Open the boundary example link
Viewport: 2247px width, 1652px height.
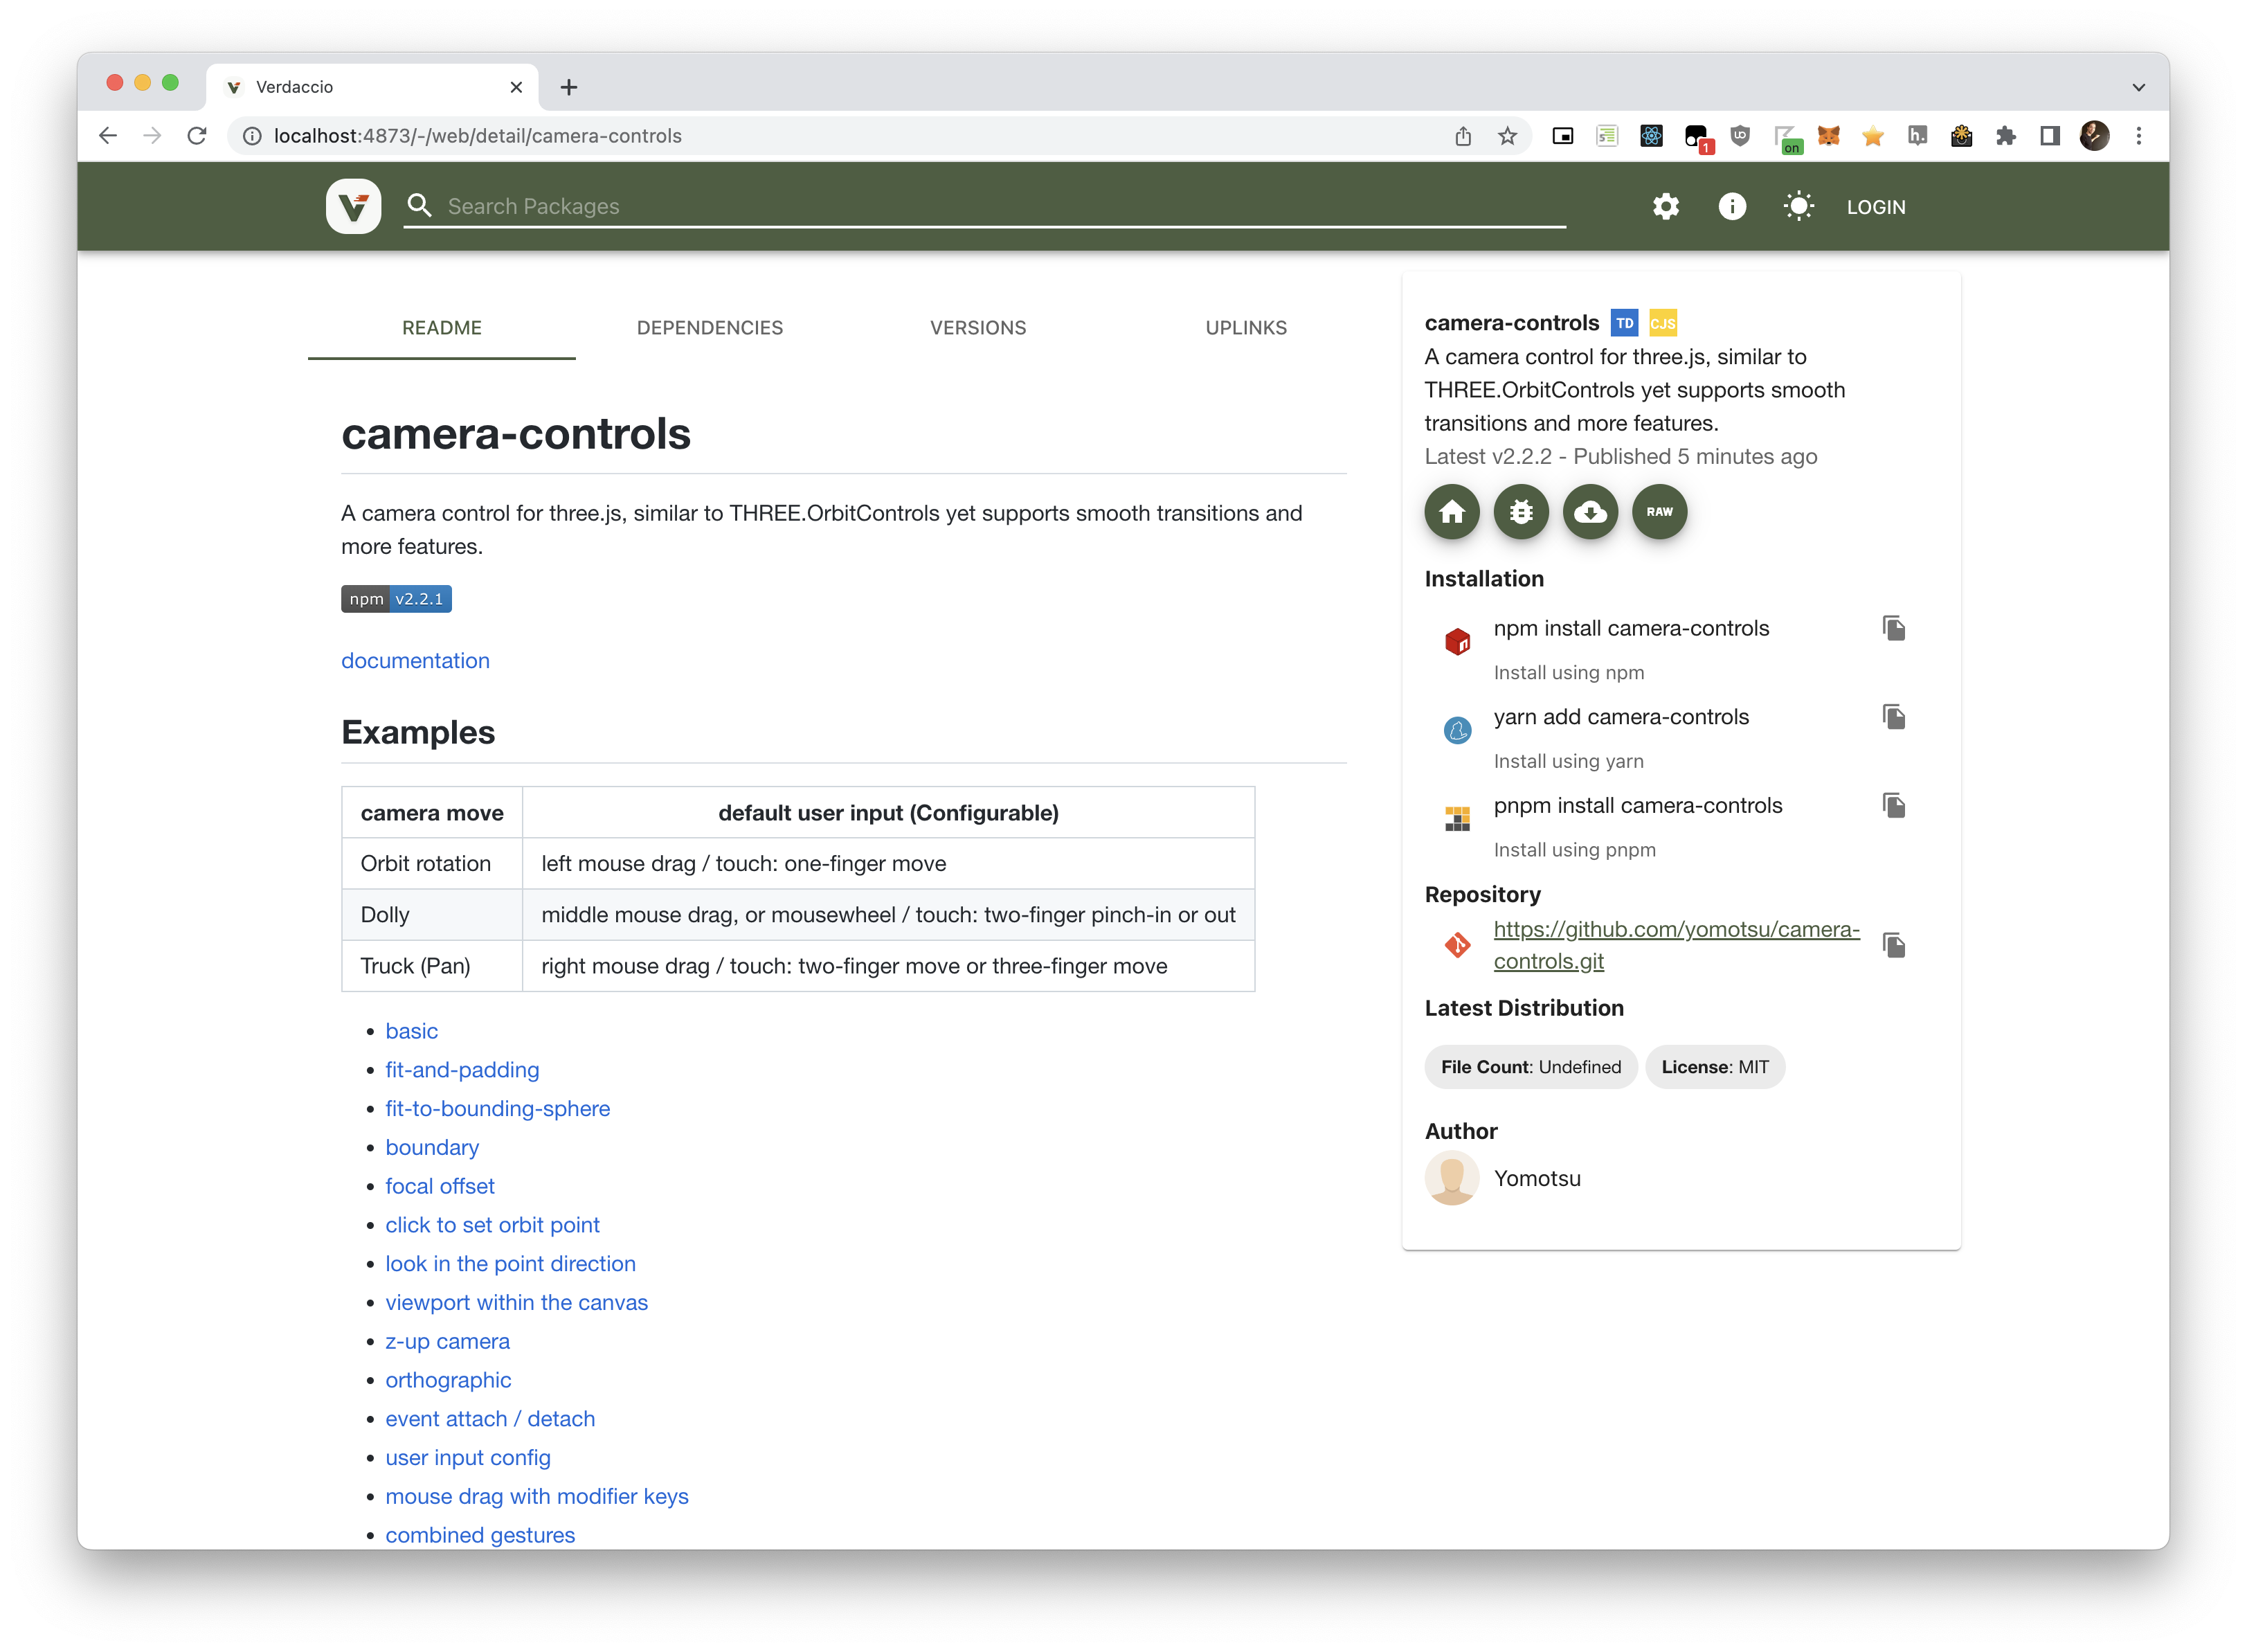432,1148
